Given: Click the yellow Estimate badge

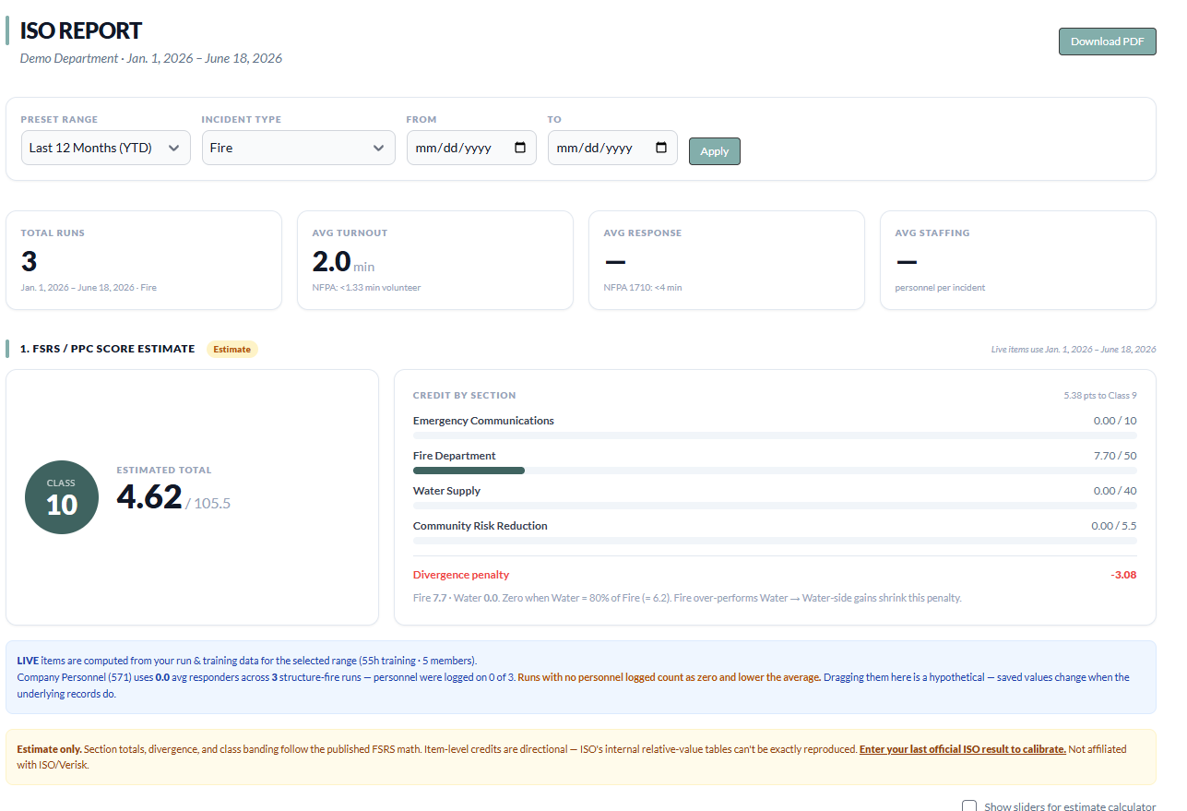Looking at the screenshot, I should (x=231, y=349).
